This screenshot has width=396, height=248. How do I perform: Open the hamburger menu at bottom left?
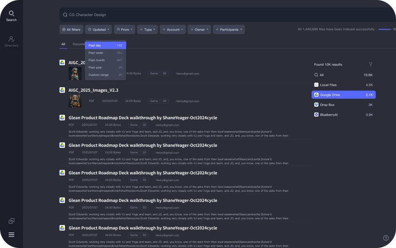pyautogui.click(x=11, y=235)
